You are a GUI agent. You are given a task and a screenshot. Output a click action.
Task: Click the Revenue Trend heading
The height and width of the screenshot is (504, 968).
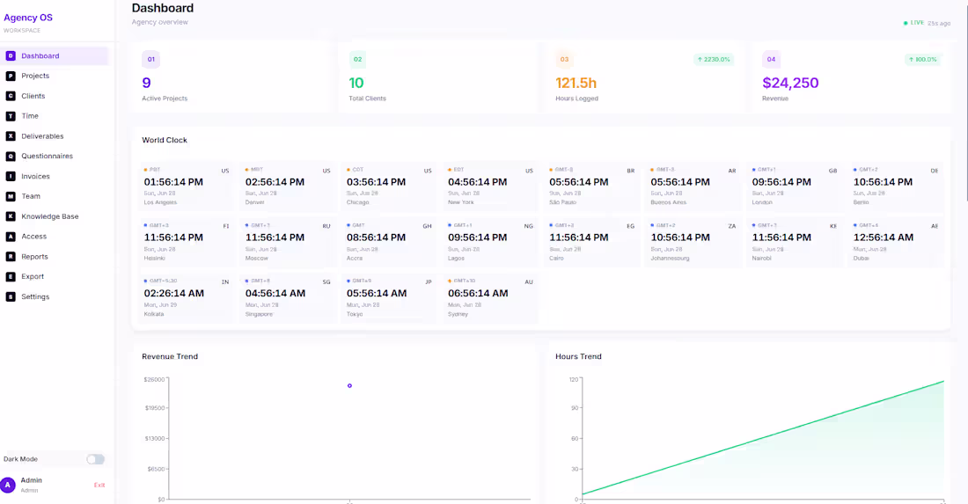click(170, 356)
